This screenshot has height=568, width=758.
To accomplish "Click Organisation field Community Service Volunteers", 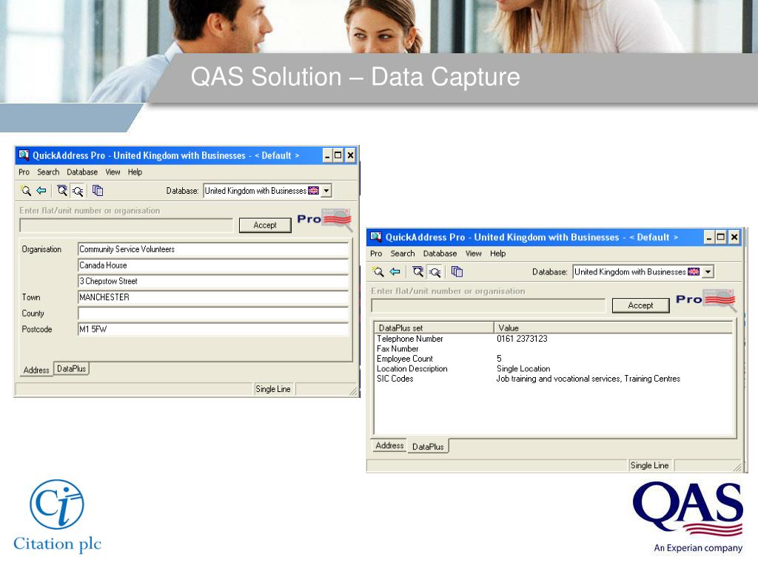I will coord(213,249).
